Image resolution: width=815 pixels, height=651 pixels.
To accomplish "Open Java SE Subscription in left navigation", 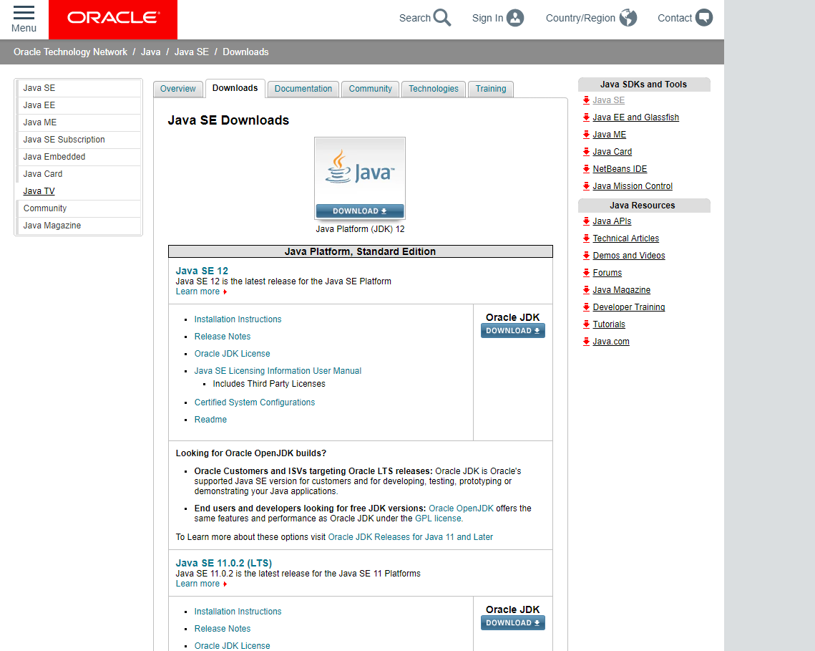I will (x=79, y=140).
